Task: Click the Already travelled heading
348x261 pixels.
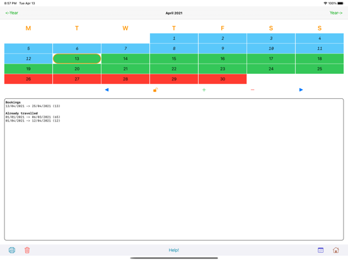Action: (21, 113)
